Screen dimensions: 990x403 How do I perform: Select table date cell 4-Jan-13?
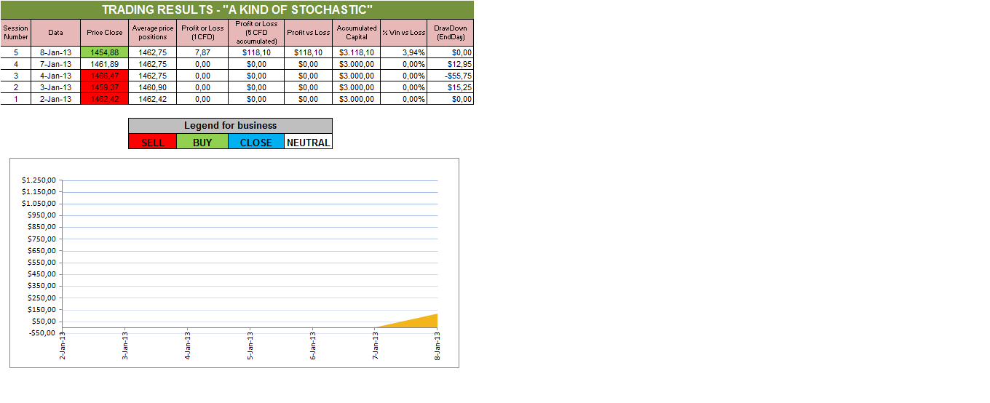point(56,76)
